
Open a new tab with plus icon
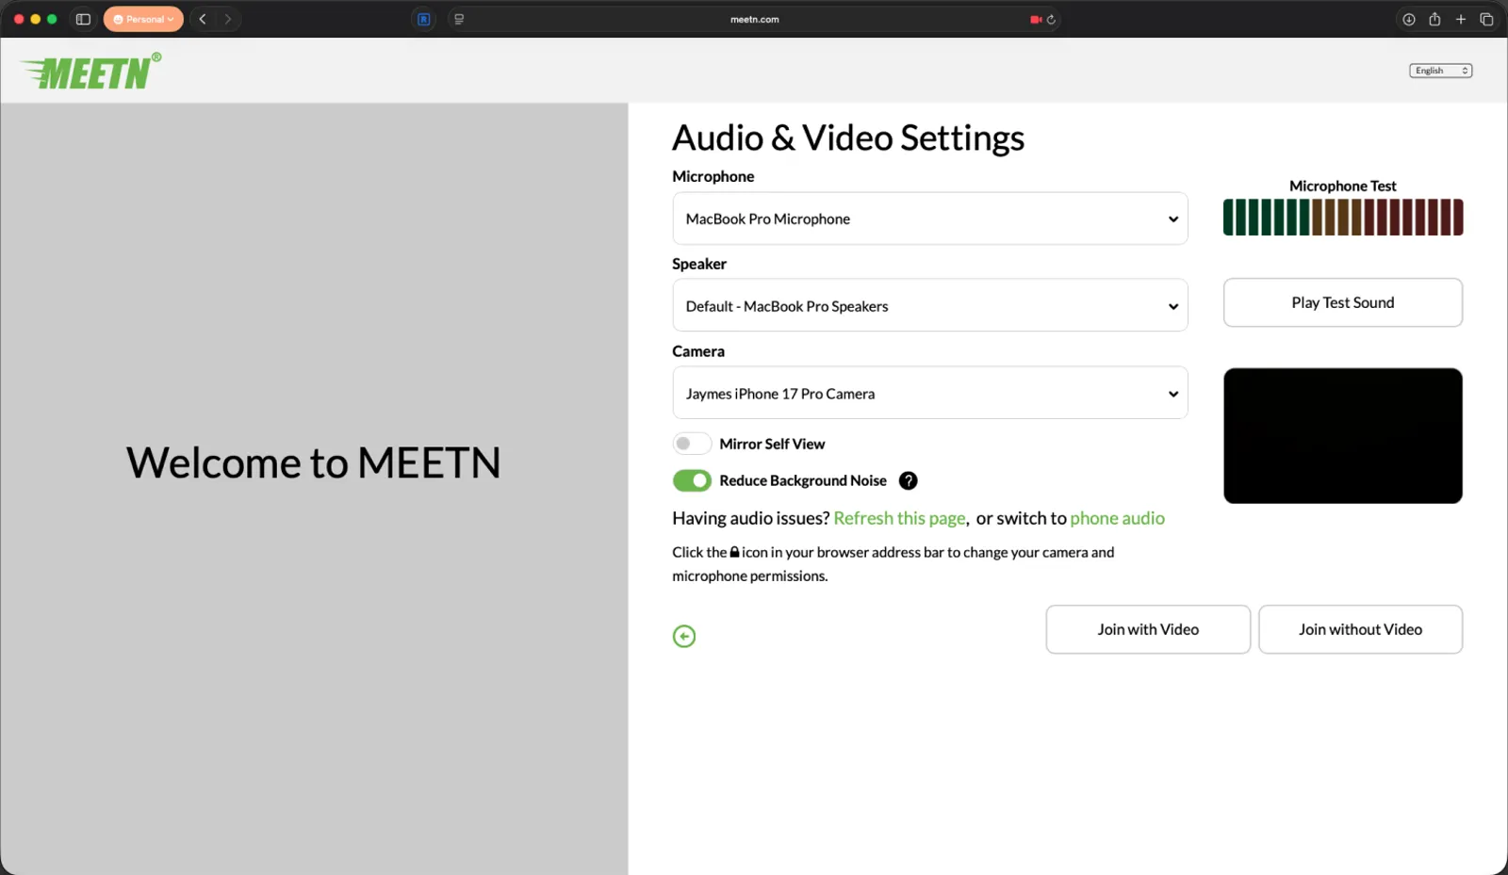coord(1461,19)
